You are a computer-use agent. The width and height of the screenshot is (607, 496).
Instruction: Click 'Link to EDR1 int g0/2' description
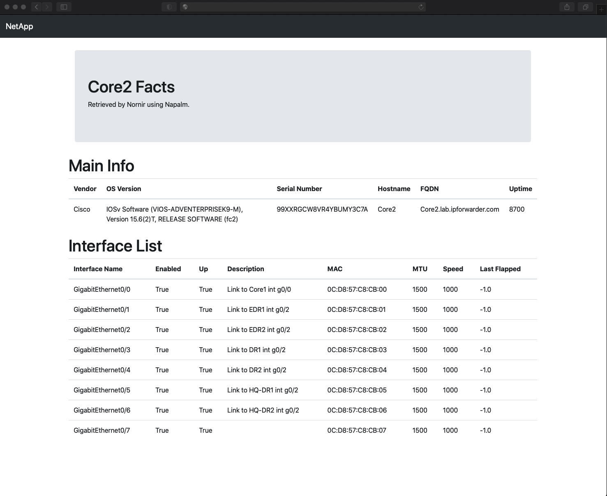coord(258,309)
